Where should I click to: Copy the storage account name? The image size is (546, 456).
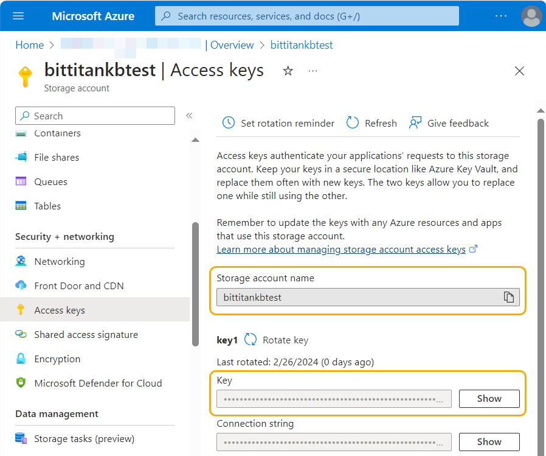tap(508, 297)
